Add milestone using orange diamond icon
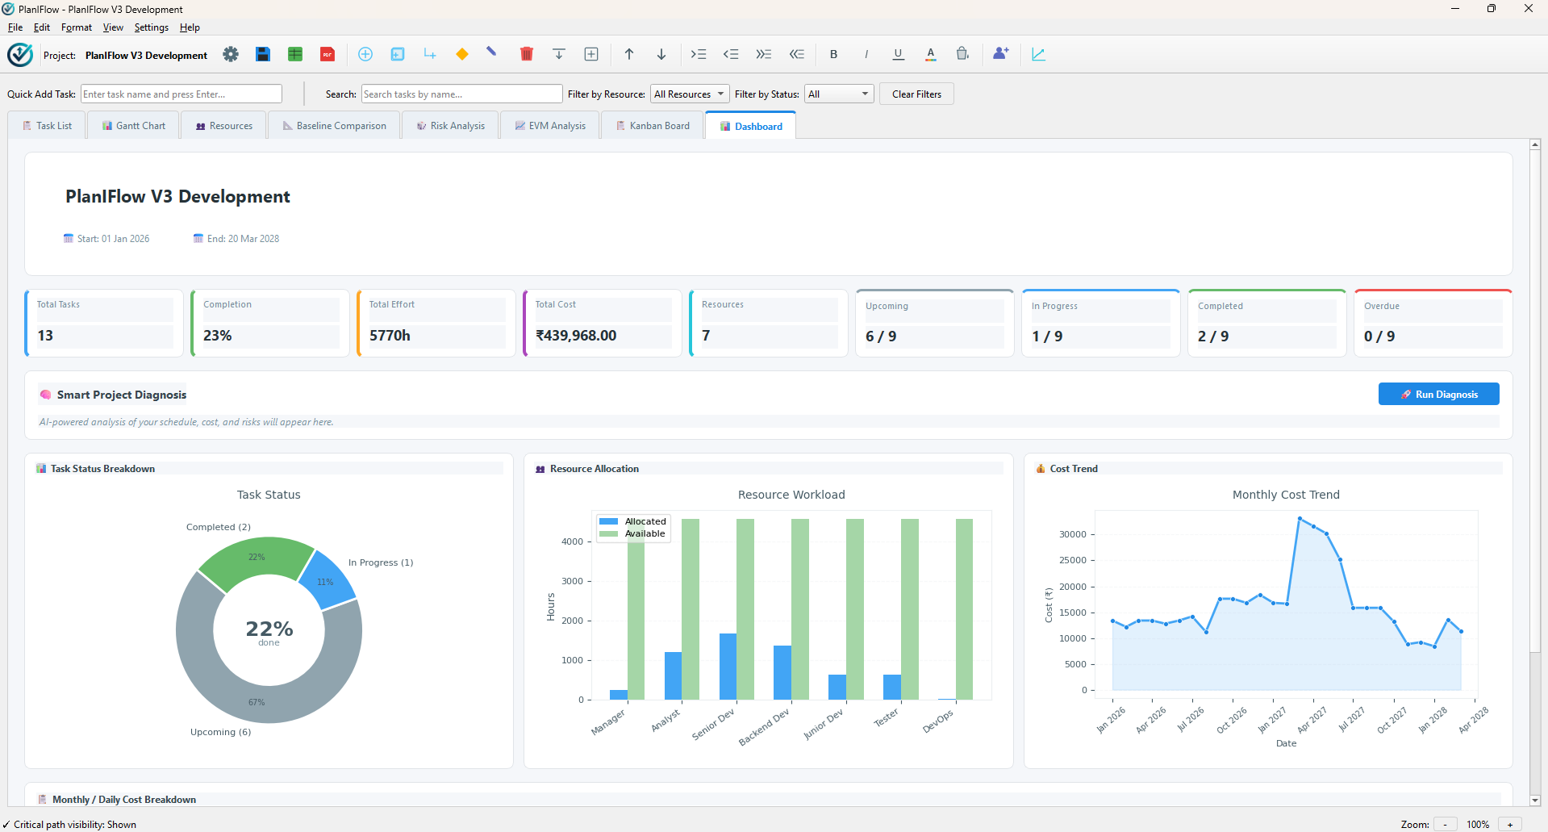This screenshot has height=832, width=1548. click(x=462, y=54)
